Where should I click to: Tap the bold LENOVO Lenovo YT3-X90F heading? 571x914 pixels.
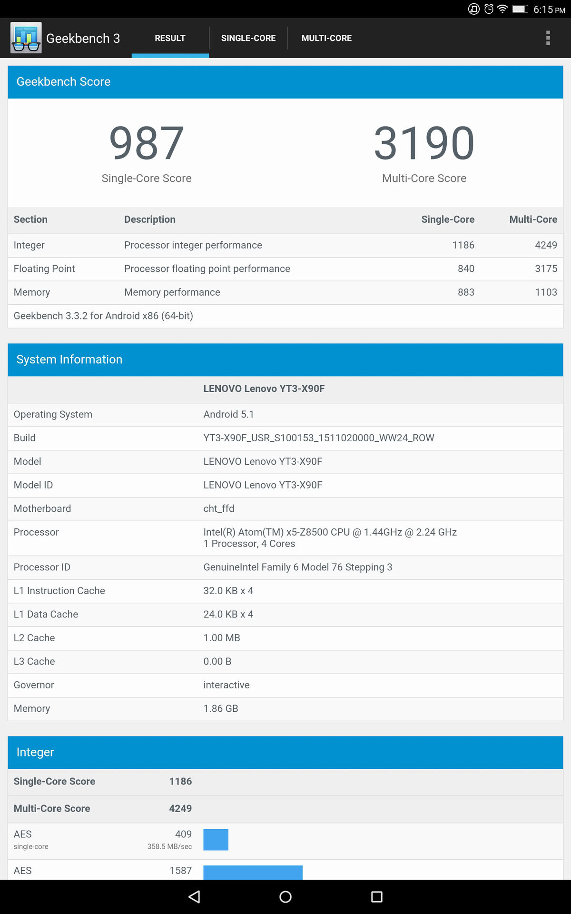[x=264, y=389]
